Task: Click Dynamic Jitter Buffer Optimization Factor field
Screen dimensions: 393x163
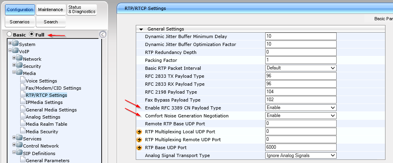Action: click(x=301, y=44)
